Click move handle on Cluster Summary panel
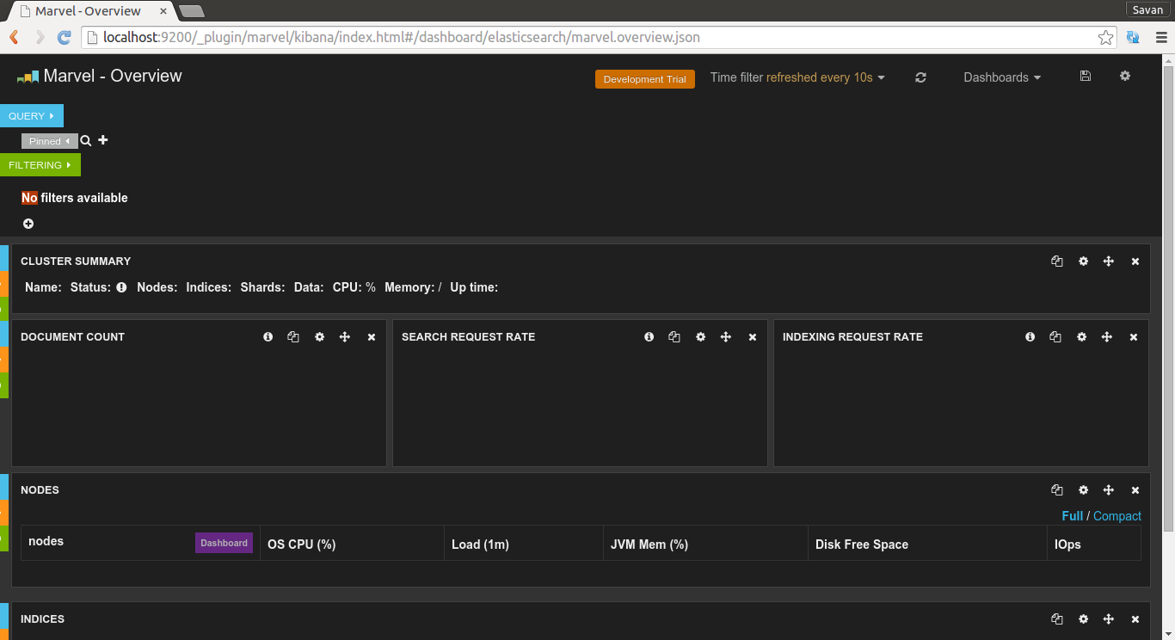The height and width of the screenshot is (640, 1175). point(1109,262)
